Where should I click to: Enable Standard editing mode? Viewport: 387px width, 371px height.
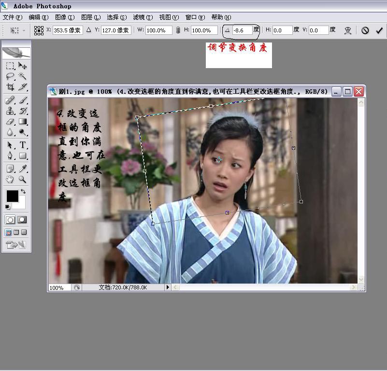pos(10,220)
